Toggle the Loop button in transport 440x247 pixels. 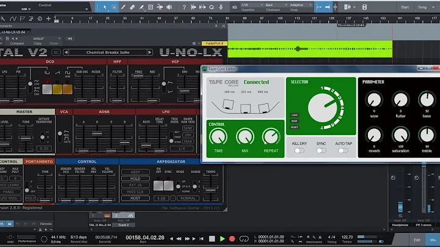(244, 239)
